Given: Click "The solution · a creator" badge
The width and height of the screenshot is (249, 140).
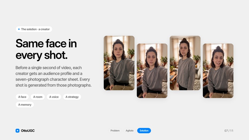Looking at the screenshot, I should pyautogui.click(x=34, y=29).
